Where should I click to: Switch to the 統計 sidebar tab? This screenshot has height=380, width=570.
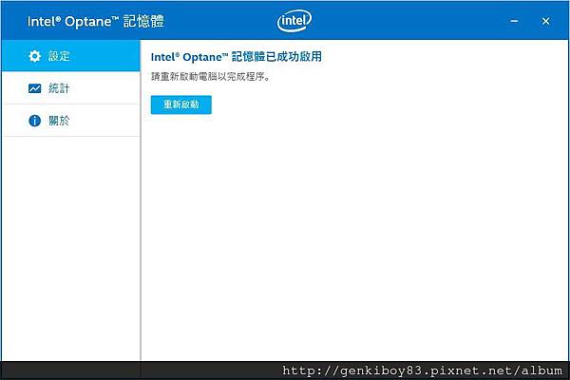tap(71, 88)
